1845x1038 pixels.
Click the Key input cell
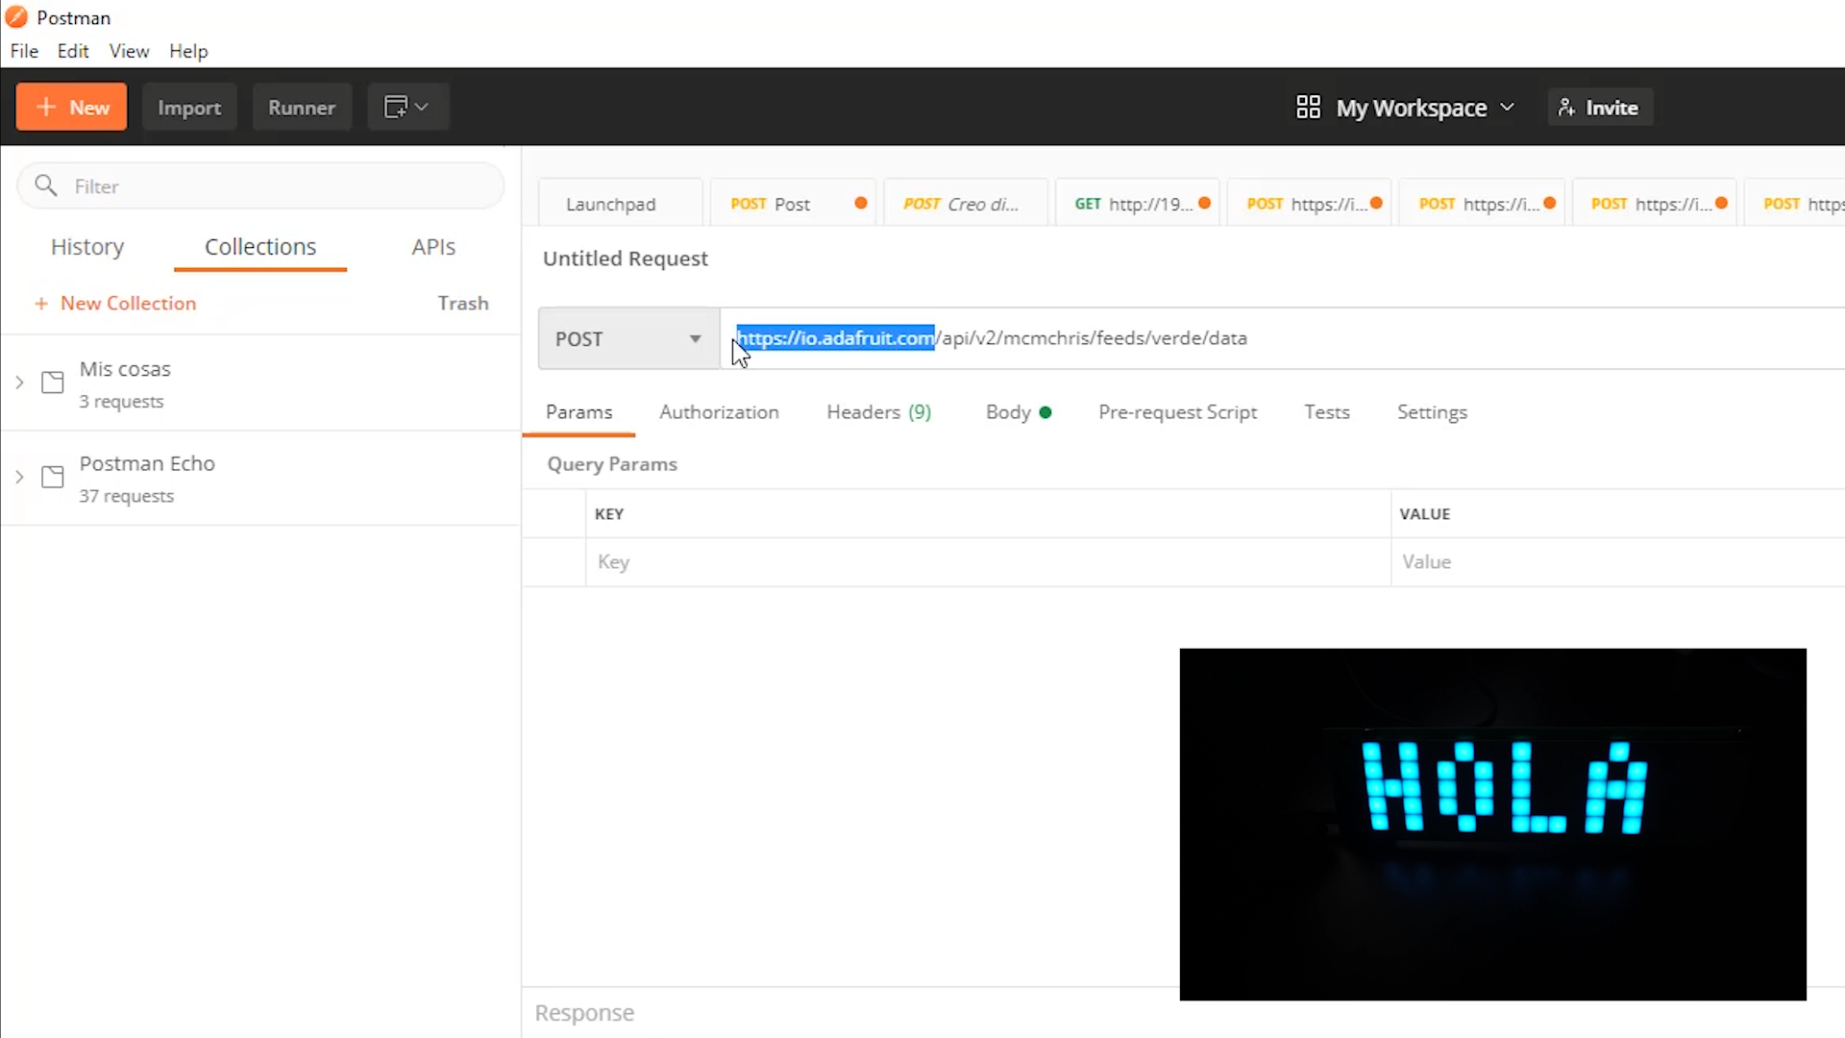click(988, 562)
